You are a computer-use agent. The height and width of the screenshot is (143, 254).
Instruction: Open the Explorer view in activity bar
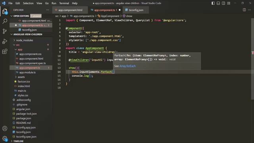pyautogui.click(x=5, y=12)
